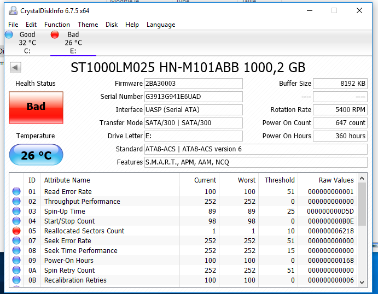Click the scrollbar down arrow in attribute list
378x294 pixels.
pos(362,282)
